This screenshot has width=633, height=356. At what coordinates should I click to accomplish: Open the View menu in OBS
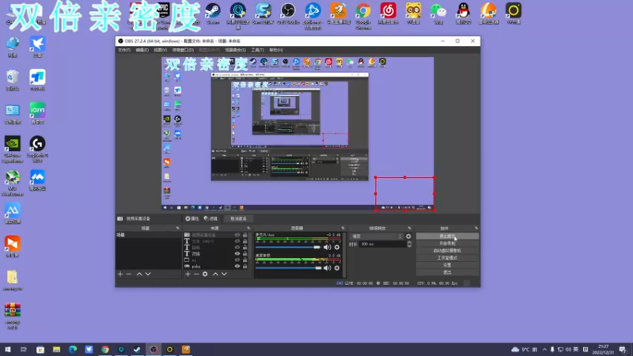pyautogui.click(x=160, y=50)
